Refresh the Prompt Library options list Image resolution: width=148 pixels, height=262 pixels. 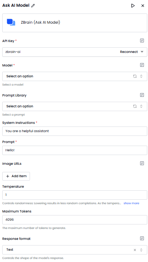coord(135,106)
